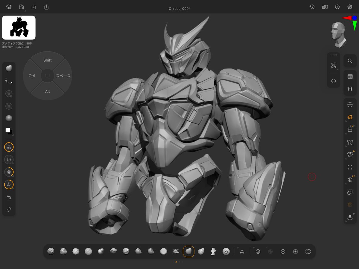Switch to the second bottom bar page dot
This screenshot has width=359, height=269.
pos(180,262)
